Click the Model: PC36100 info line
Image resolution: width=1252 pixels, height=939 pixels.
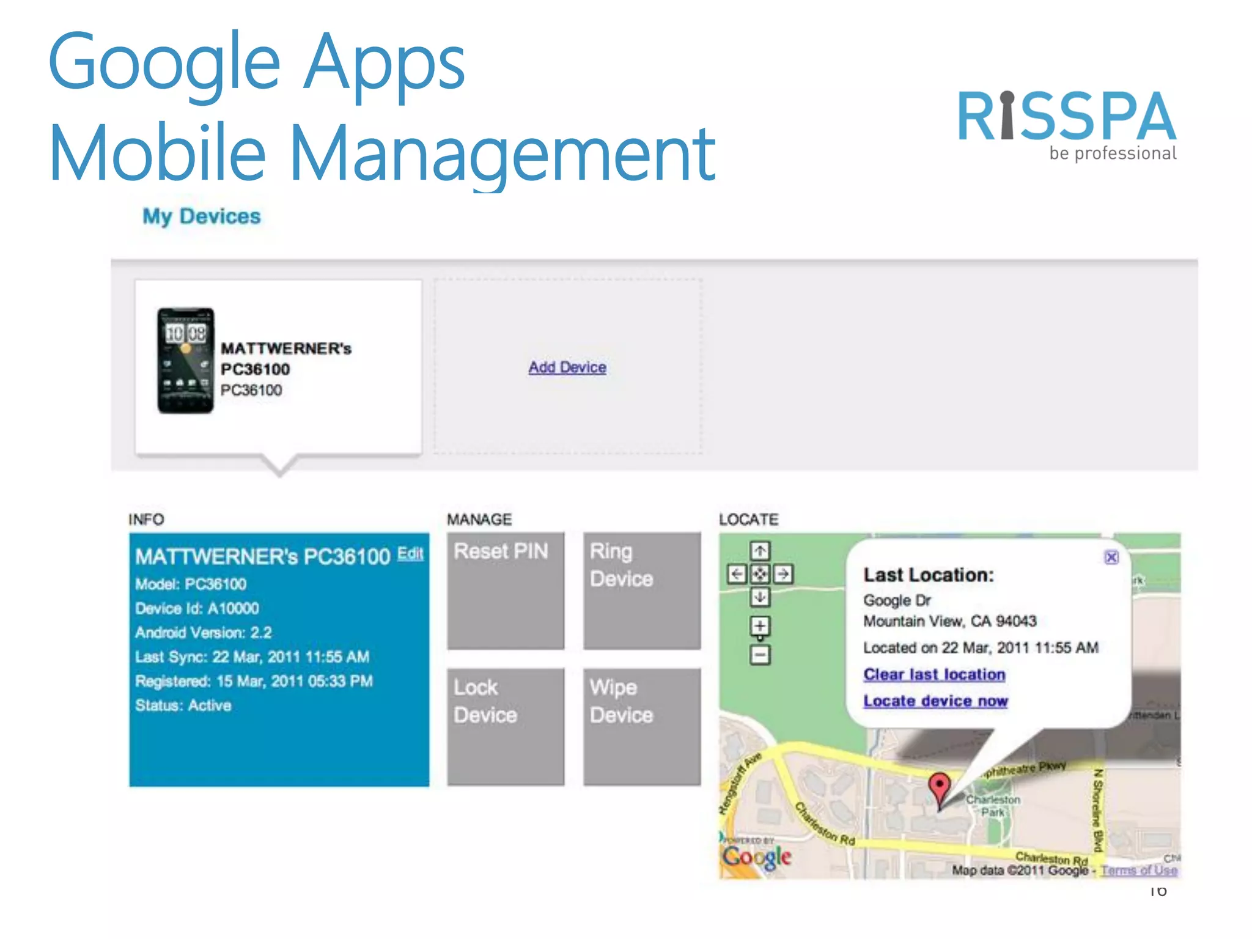(191, 584)
